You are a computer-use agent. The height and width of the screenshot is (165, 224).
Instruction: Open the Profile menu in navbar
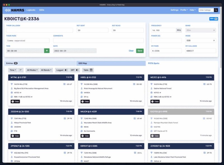pos(184,10)
